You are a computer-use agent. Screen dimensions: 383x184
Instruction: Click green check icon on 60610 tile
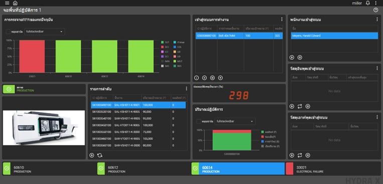7,168
